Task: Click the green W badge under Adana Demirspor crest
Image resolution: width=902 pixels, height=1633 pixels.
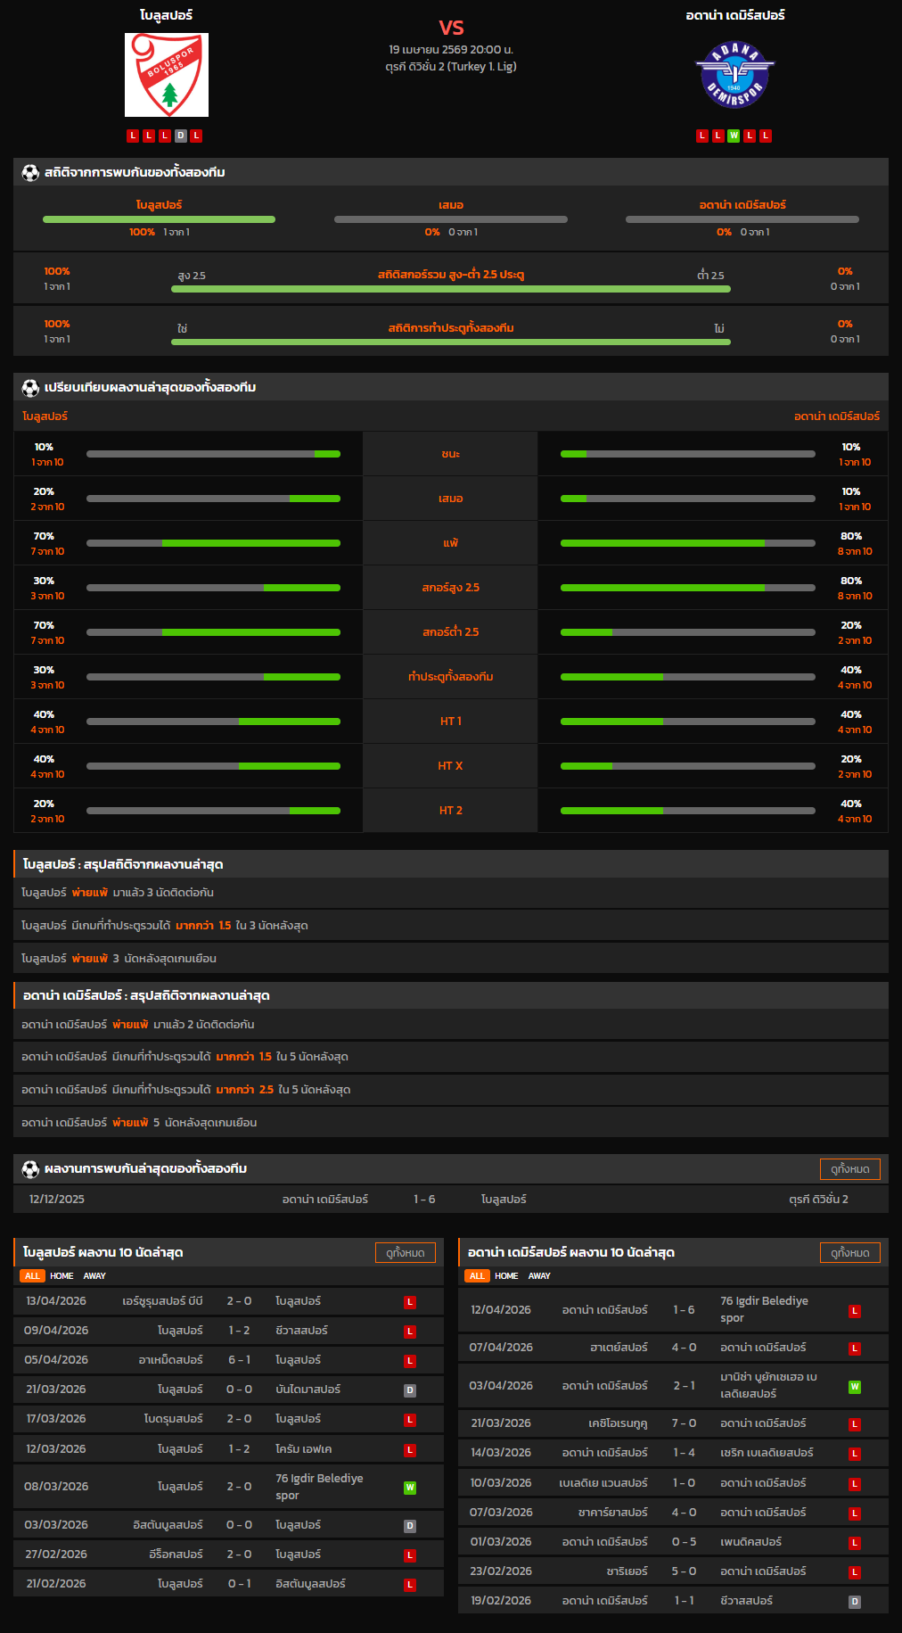Action: (x=734, y=136)
